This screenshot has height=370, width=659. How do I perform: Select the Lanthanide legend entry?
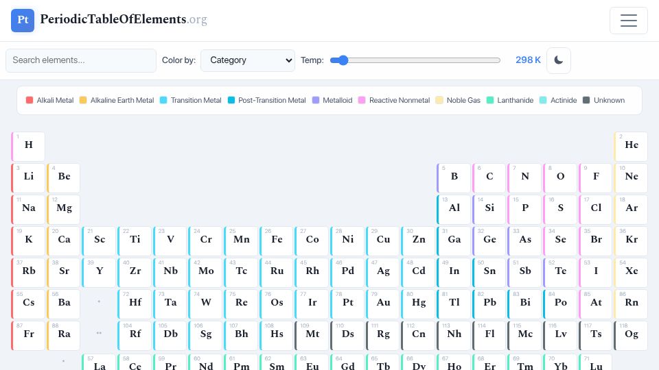[510, 100]
